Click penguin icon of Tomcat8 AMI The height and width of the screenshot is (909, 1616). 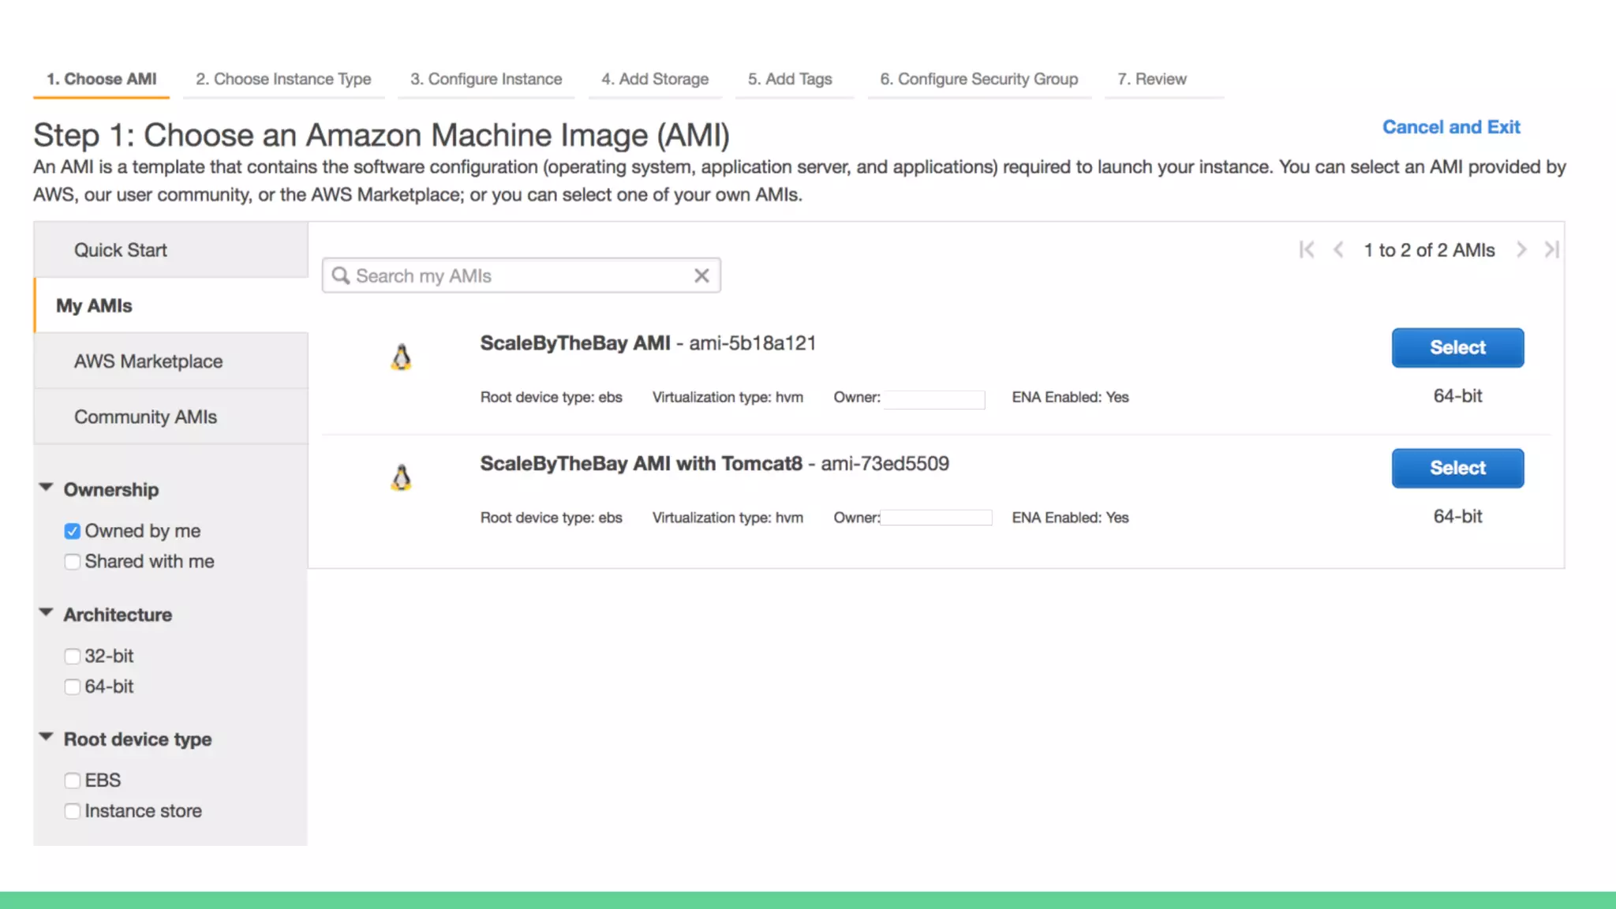(x=402, y=478)
